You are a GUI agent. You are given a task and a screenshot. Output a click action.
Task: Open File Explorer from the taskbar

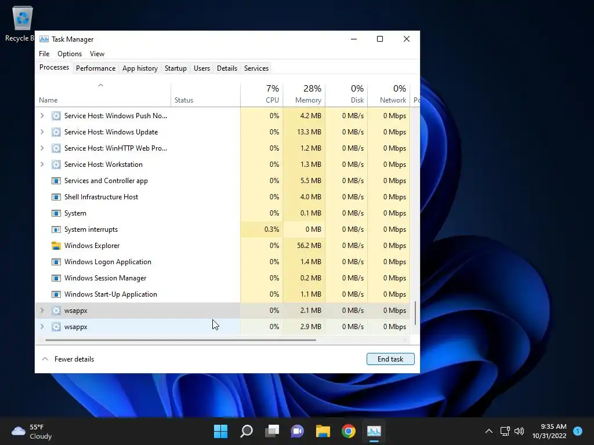pyautogui.click(x=323, y=431)
